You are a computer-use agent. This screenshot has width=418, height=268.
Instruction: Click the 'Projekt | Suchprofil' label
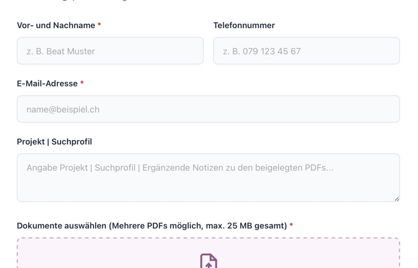(54, 142)
